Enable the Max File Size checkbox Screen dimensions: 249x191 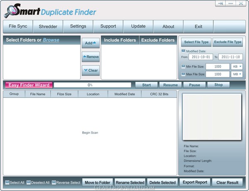(x=183, y=74)
